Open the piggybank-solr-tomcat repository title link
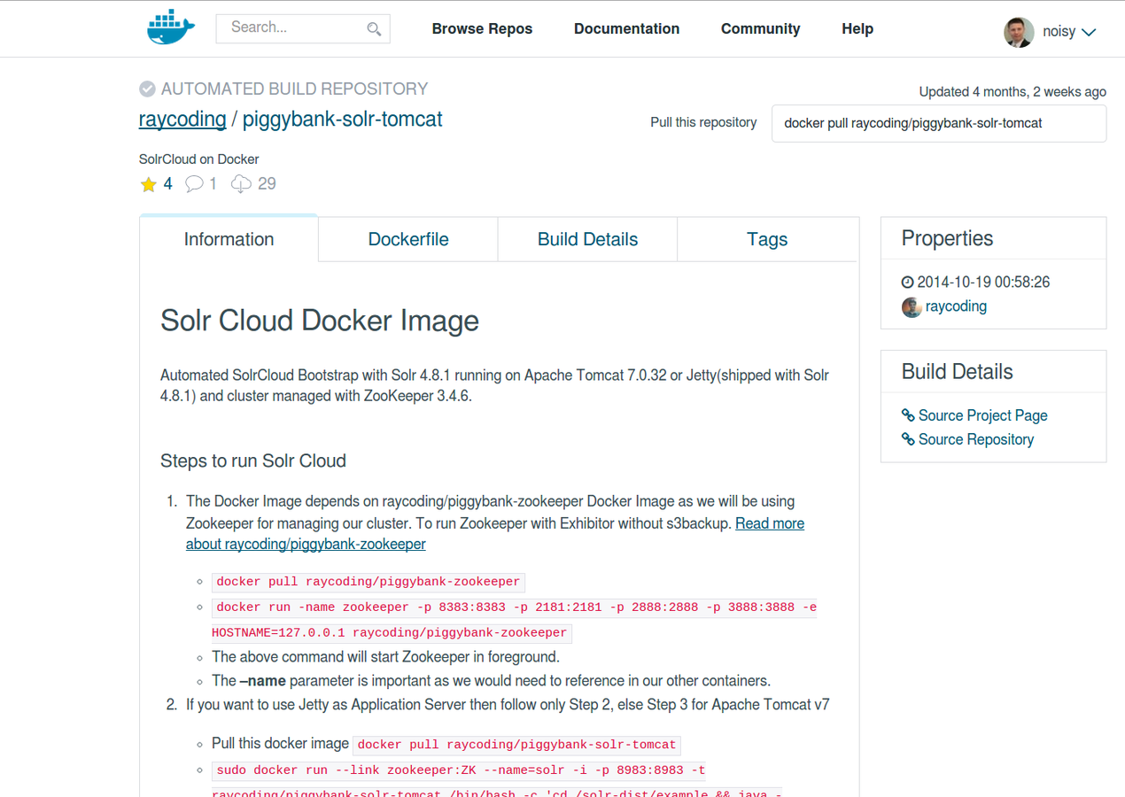The height and width of the screenshot is (797, 1125). coord(342,120)
